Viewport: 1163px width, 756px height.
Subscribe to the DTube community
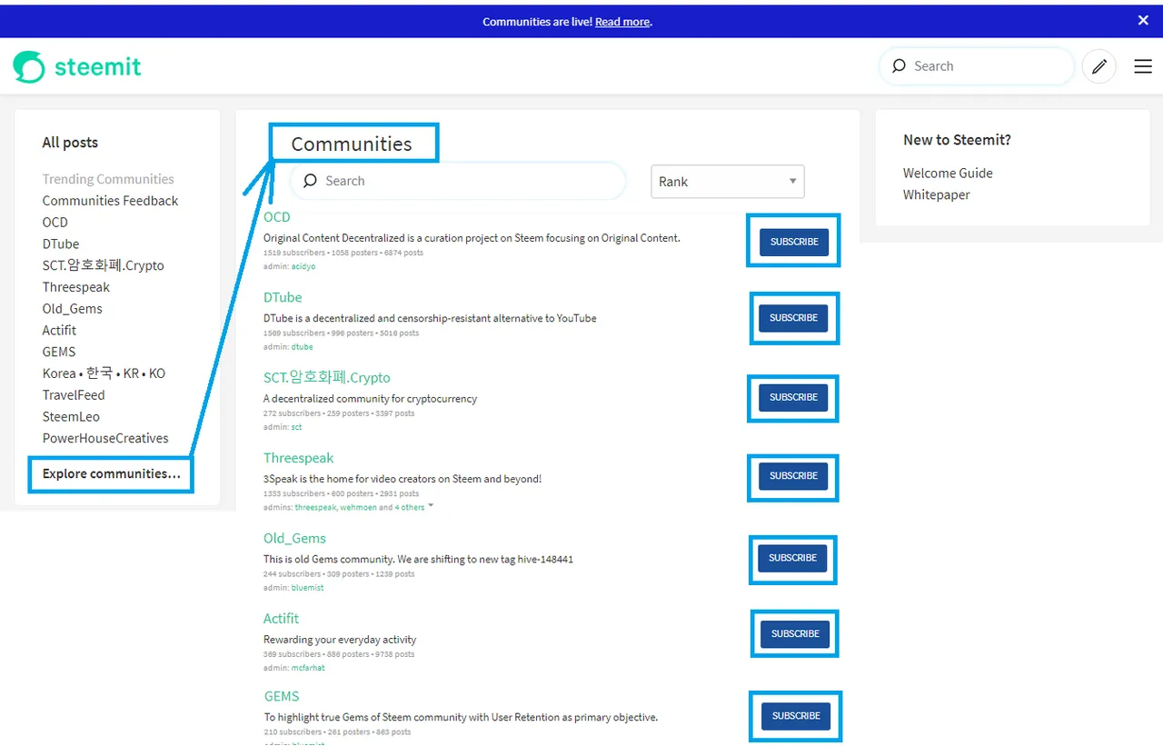(x=793, y=318)
